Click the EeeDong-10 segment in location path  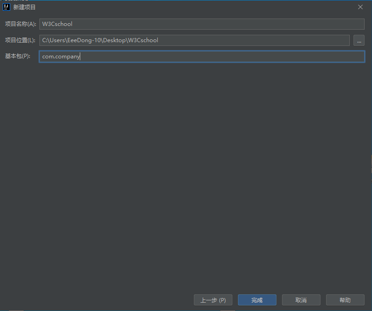pos(85,40)
